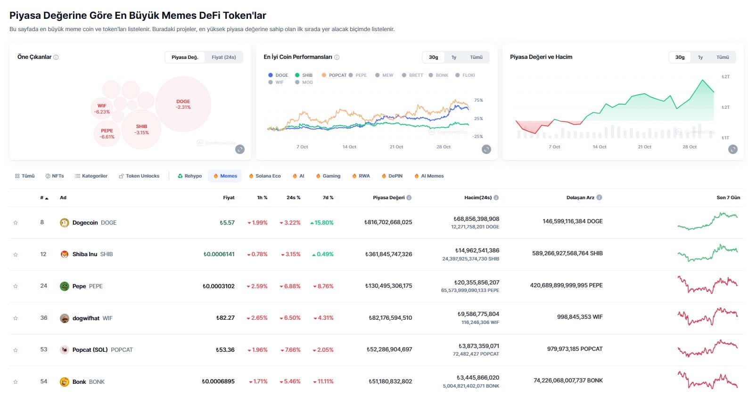The width and height of the screenshot is (748, 397).
Task: Switch featured view to Fiyat (24s)
Action: pyautogui.click(x=224, y=57)
